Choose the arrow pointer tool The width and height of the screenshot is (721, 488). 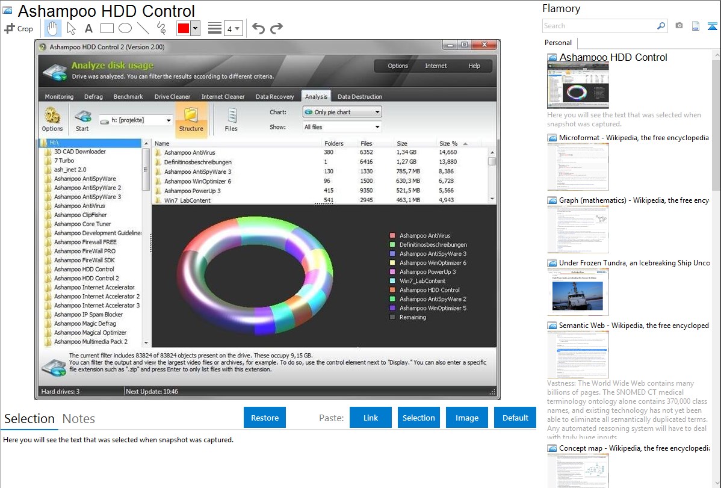[x=71, y=28]
